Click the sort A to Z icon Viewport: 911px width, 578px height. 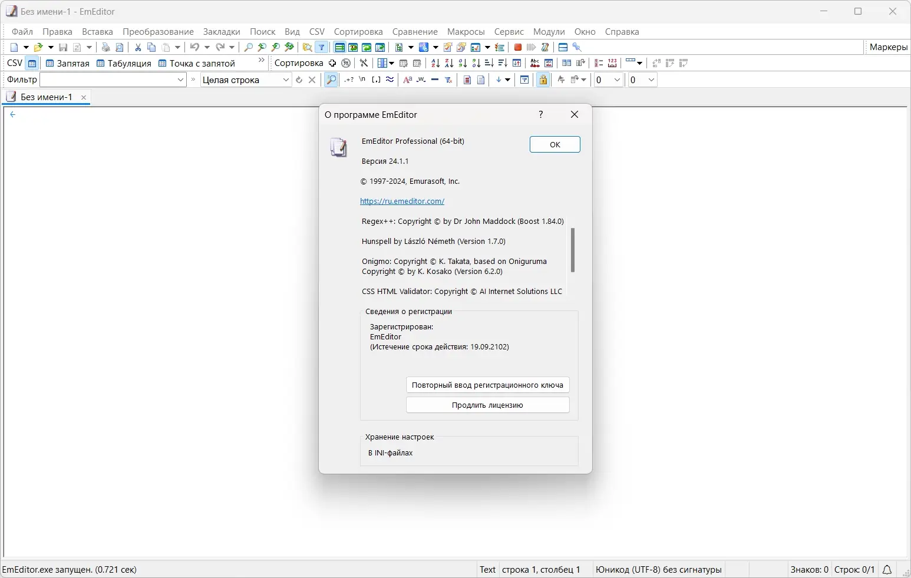point(435,63)
